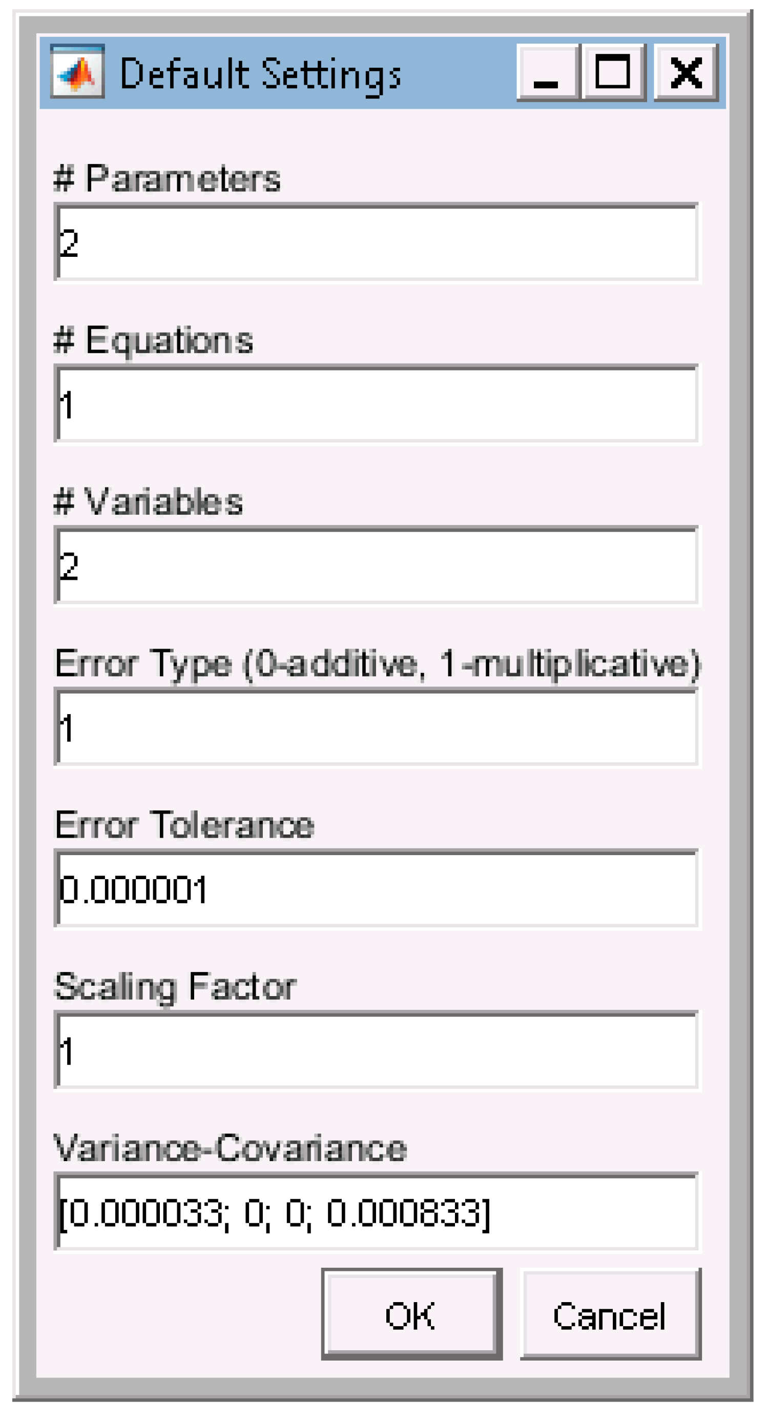The height and width of the screenshot is (1419, 767).
Task: Select the # Variables input field
Action: 377,566
